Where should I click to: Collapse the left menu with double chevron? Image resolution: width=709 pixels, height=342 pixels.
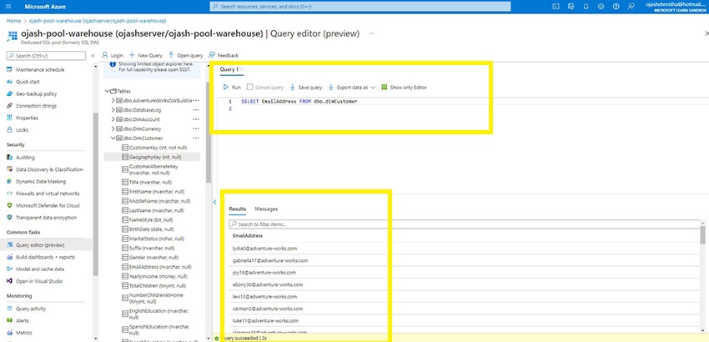coord(93,56)
